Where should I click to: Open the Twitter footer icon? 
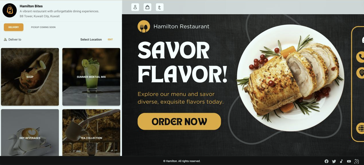click(x=334, y=161)
